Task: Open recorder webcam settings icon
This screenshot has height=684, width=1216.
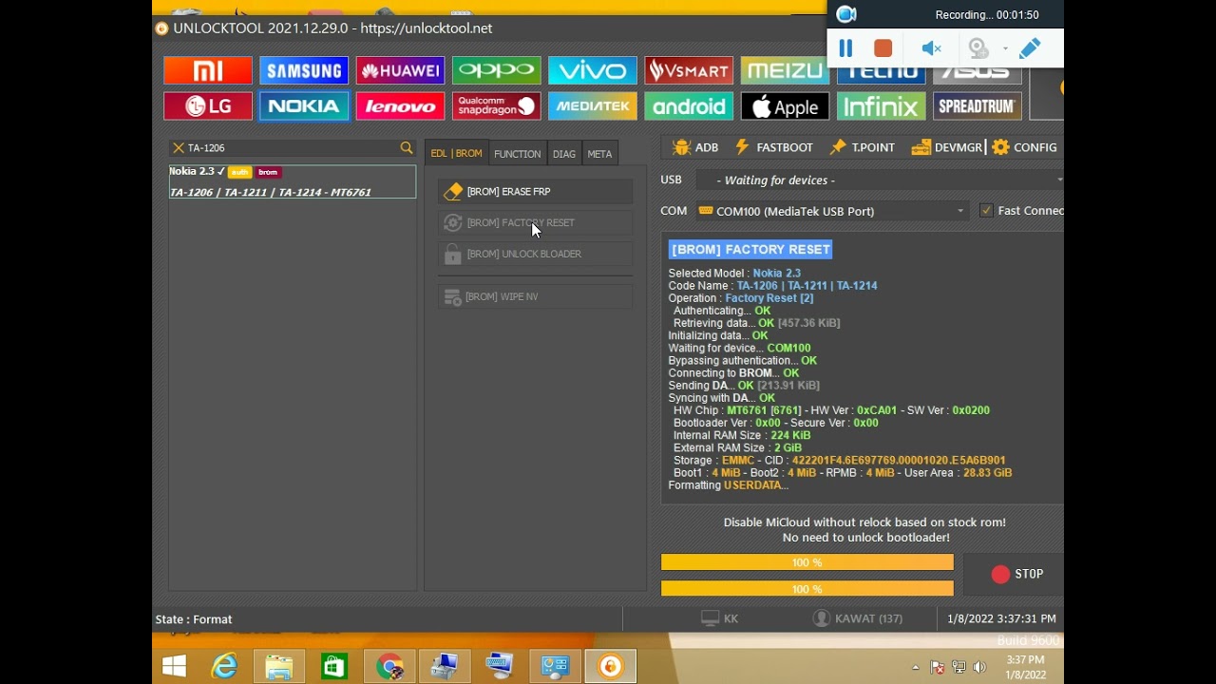Action: (979, 48)
